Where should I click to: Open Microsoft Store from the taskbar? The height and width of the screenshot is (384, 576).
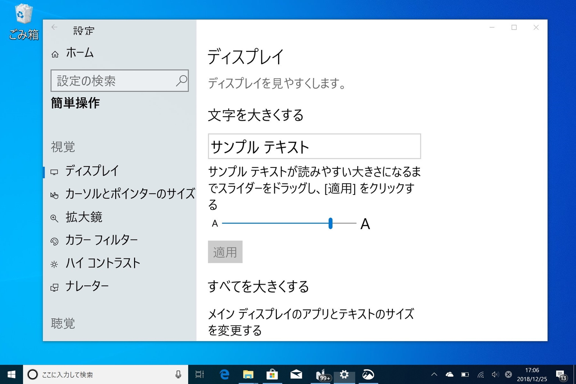(x=272, y=374)
